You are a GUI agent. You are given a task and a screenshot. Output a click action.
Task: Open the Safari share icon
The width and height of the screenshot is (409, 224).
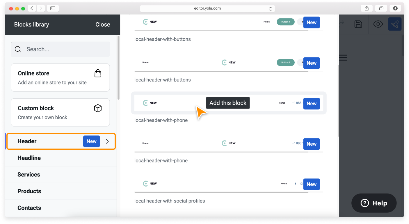(367, 8)
